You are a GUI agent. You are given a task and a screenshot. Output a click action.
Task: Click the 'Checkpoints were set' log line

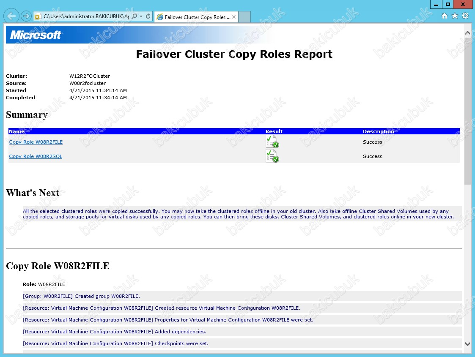tap(242, 343)
